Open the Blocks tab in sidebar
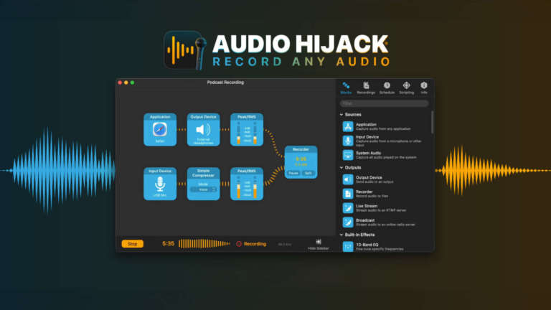This screenshot has height=310, width=551. [346, 88]
